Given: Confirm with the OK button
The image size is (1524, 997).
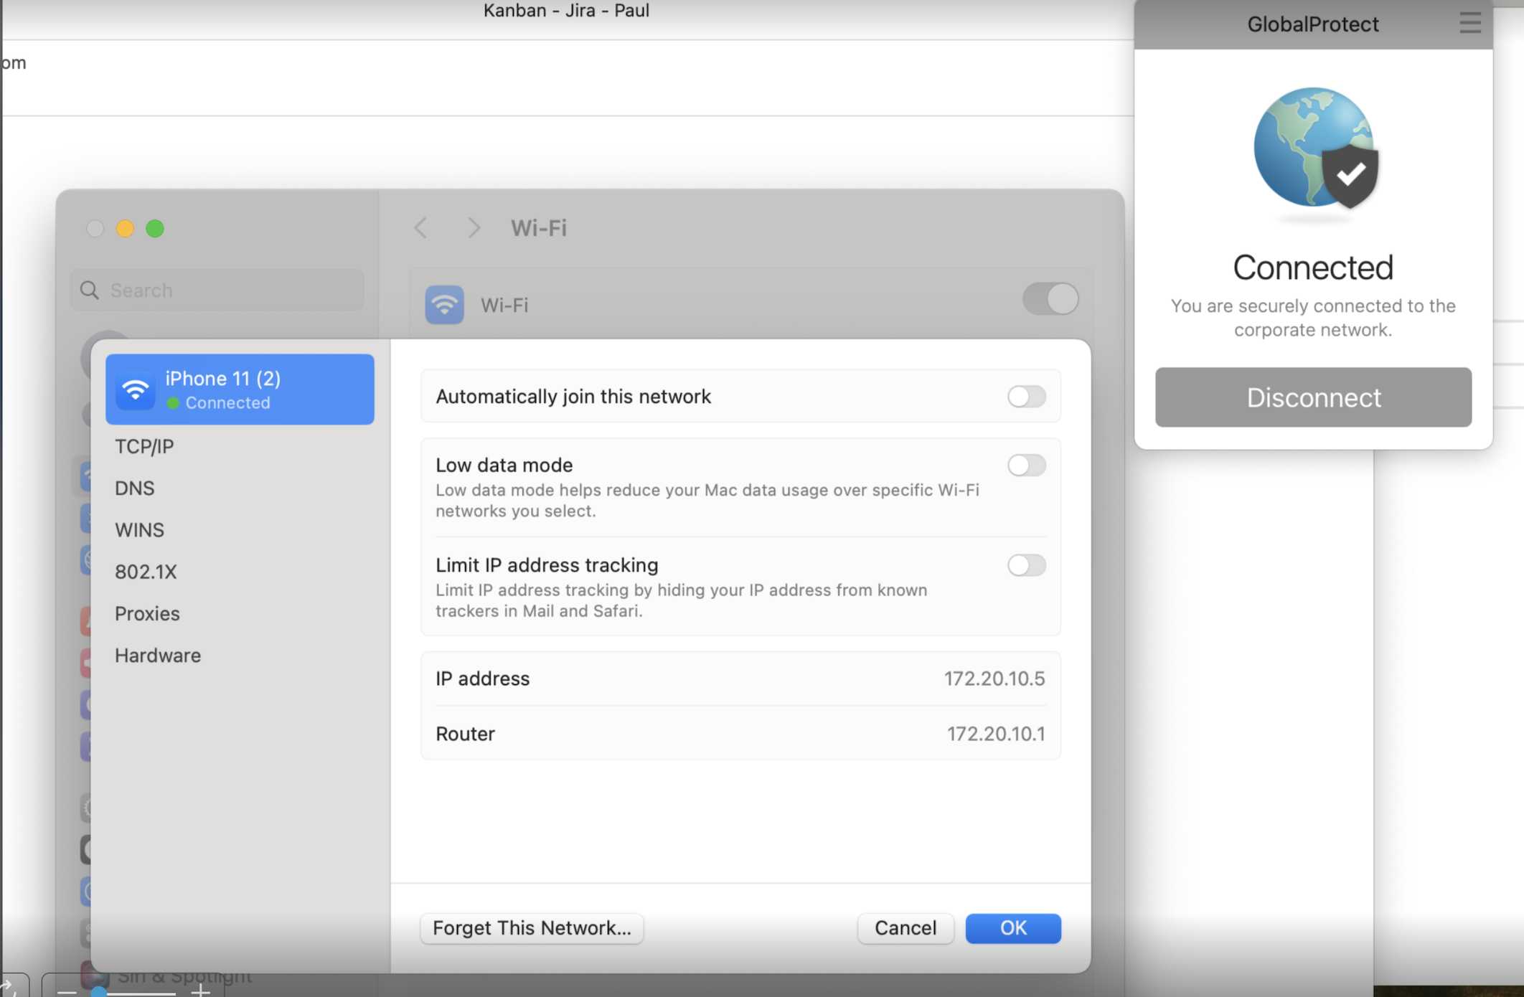Looking at the screenshot, I should [1013, 928].
